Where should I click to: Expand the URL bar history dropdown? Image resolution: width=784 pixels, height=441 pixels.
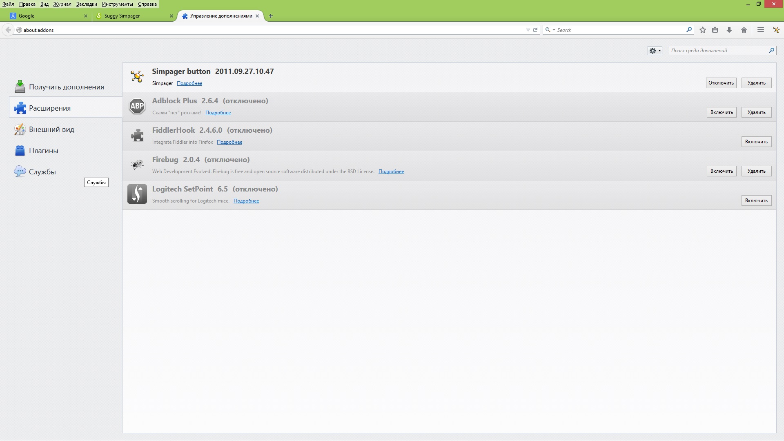(x=528, y=30)
